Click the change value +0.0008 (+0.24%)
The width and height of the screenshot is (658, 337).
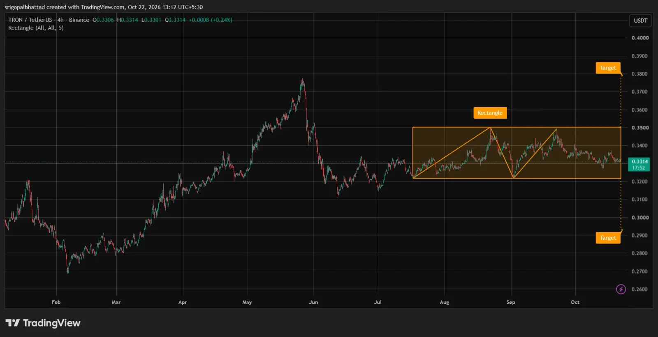tap(211, 20)
